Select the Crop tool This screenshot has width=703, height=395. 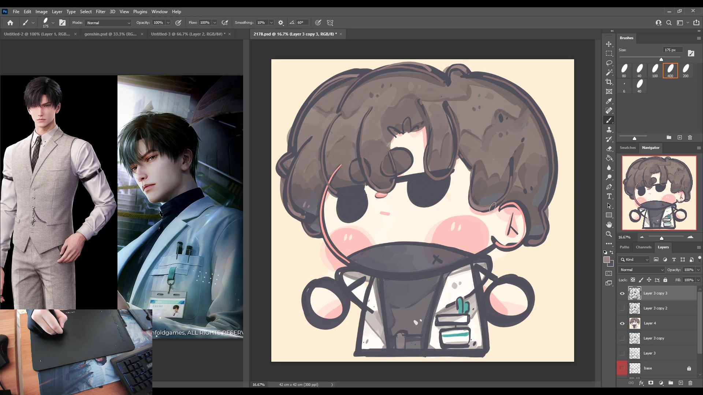[609, 82]
